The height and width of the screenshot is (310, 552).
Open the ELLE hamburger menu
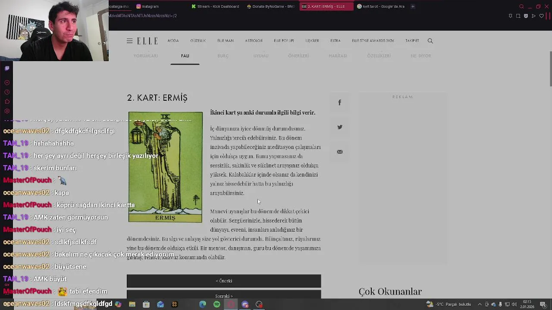[x=129, y=41]
